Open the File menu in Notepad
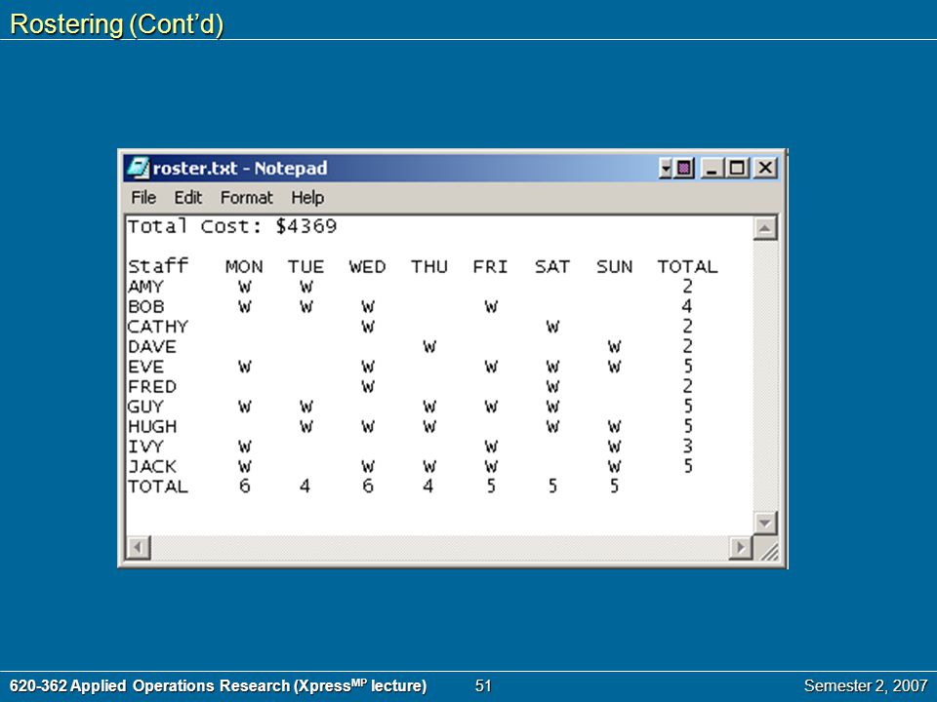 143,198
